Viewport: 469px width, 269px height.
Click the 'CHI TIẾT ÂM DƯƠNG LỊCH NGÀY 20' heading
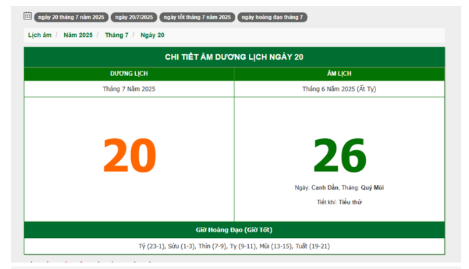point(234,57)
